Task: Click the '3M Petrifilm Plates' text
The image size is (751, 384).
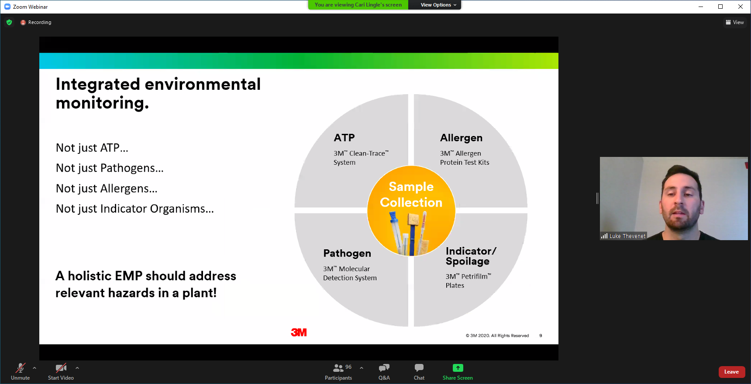Action: click(468, 281)
